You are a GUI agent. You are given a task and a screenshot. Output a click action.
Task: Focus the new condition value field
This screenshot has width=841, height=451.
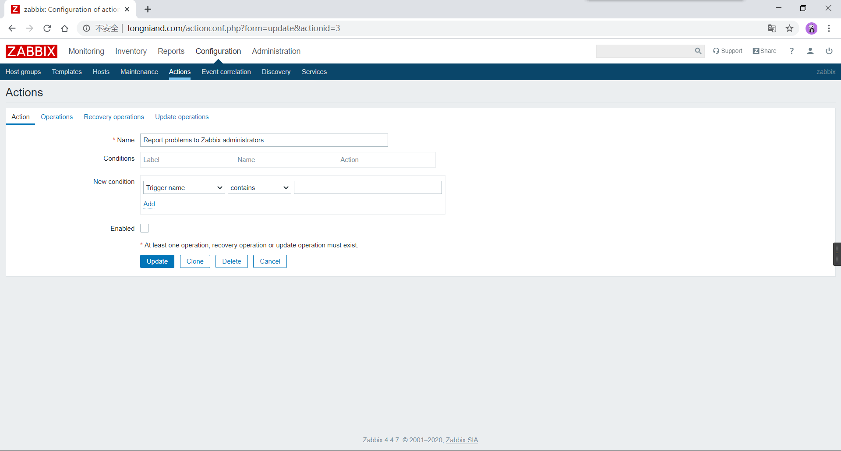(x=368, y=187)
